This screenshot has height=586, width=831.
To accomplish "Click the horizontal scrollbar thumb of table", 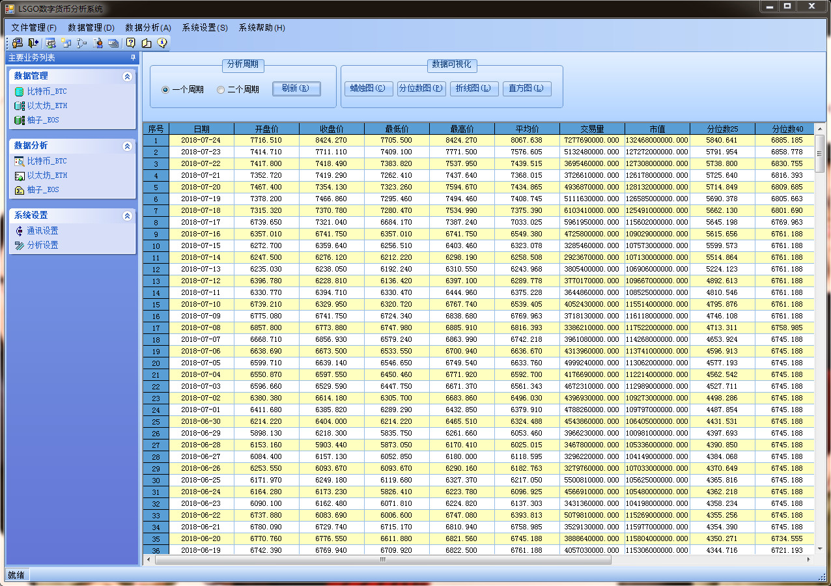I will point(383,559).
